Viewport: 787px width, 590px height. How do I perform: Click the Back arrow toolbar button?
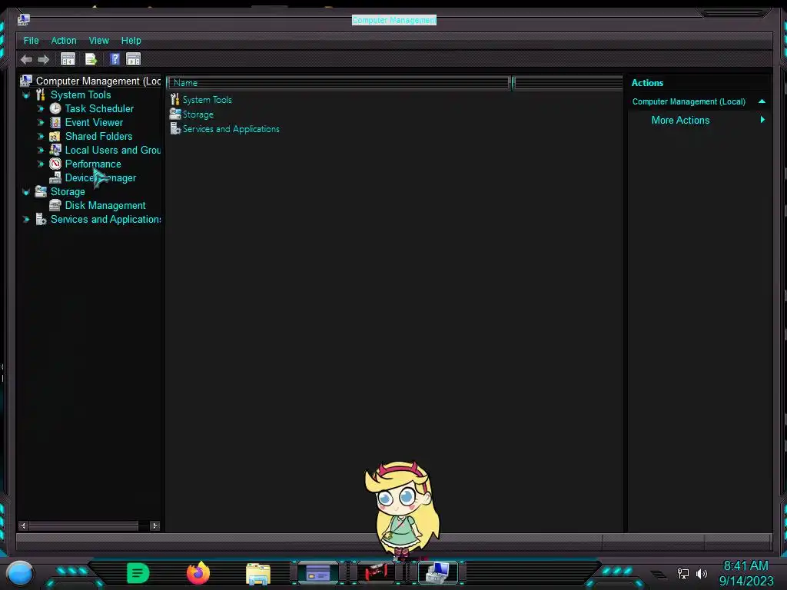point(26,60)
